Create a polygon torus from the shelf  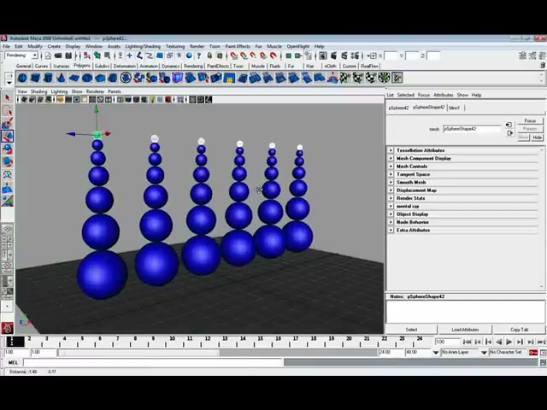coord(87,78)
